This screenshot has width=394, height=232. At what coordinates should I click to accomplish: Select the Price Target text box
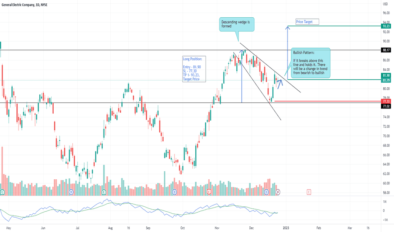[x=307, y=22]
